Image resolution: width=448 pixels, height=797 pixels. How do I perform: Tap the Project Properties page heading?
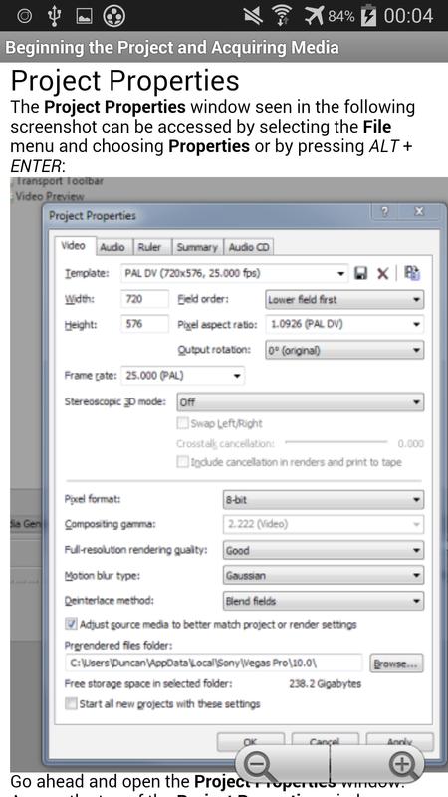click(x=125, y=81)
